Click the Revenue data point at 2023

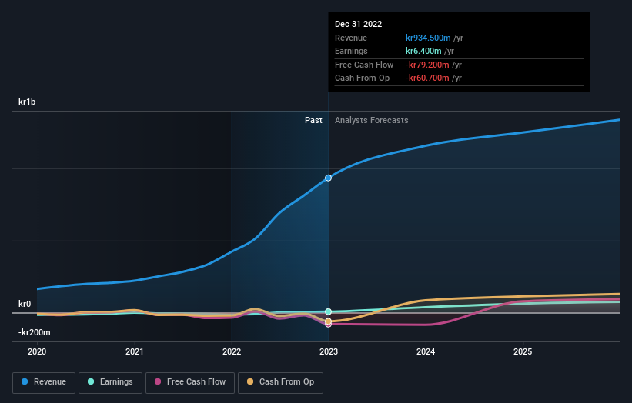[x=329, y=178]
